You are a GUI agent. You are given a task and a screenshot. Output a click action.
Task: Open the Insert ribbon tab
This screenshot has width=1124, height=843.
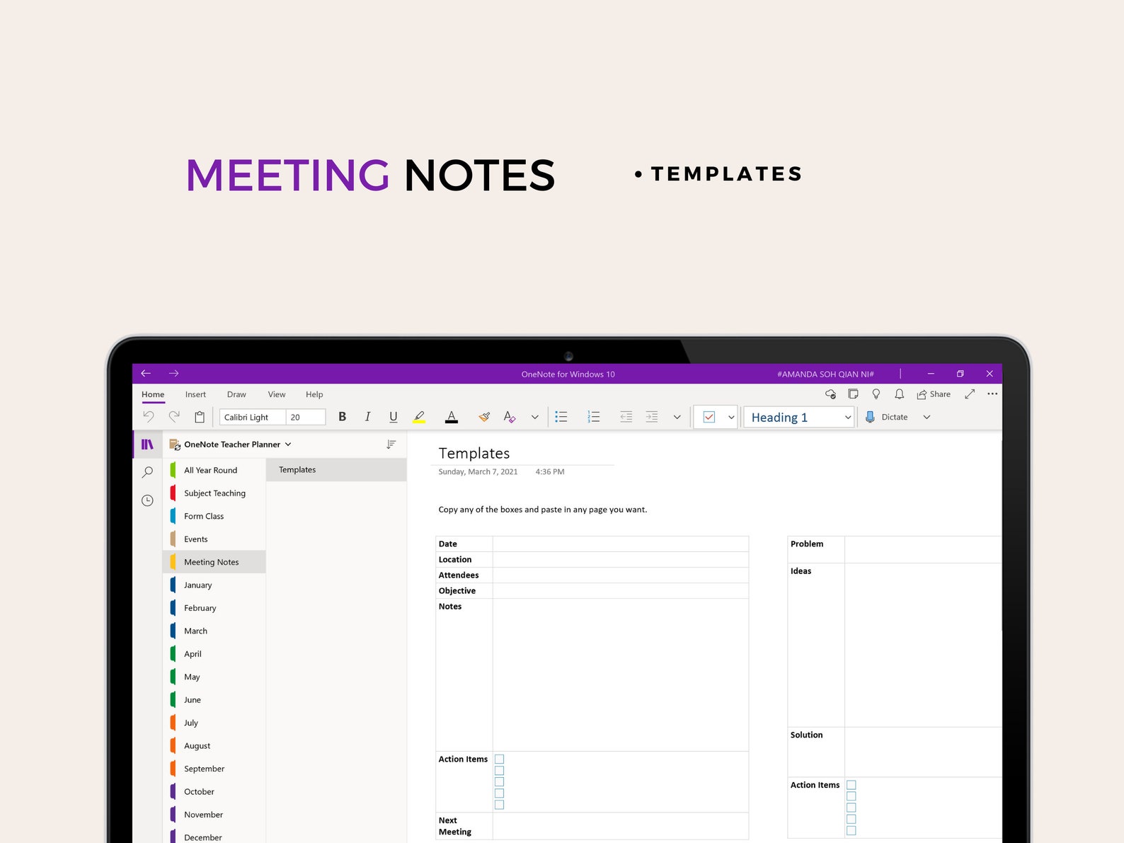tap(195, 394)
